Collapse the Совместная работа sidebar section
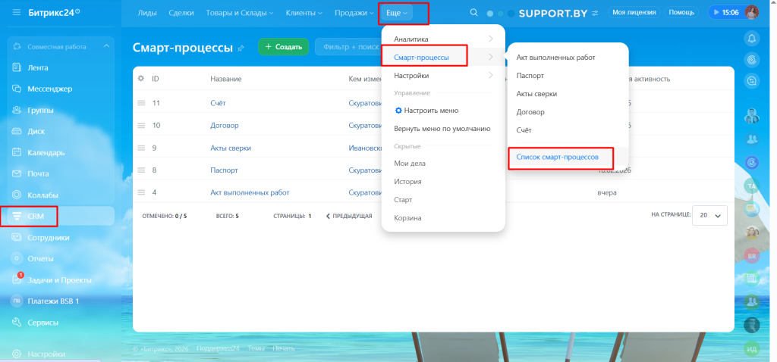Viewport: 777px width, 362px height. 105,46
